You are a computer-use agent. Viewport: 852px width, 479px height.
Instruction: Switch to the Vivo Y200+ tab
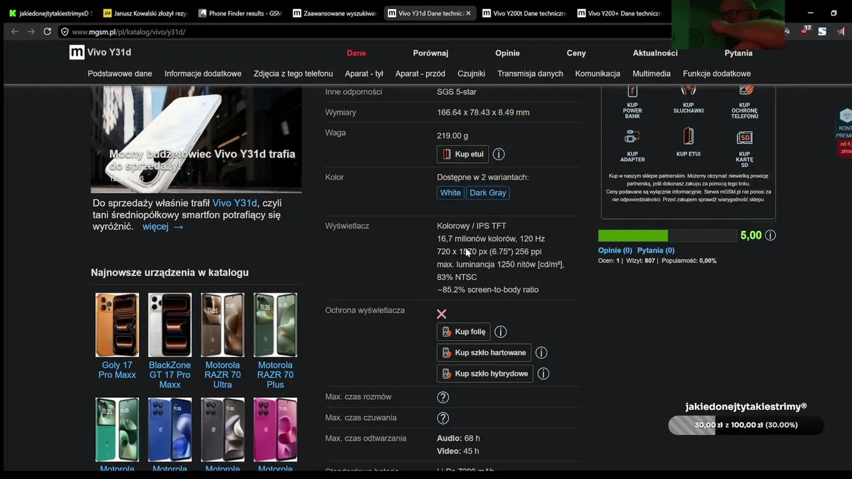[619, 13]
